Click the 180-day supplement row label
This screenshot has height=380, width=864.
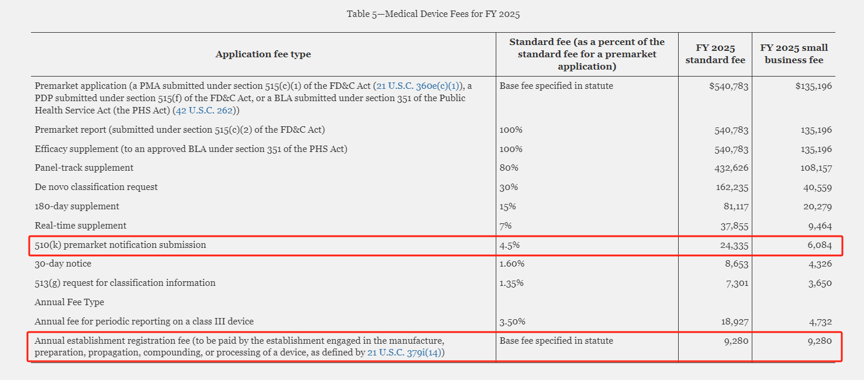click(x=77, y=206)
